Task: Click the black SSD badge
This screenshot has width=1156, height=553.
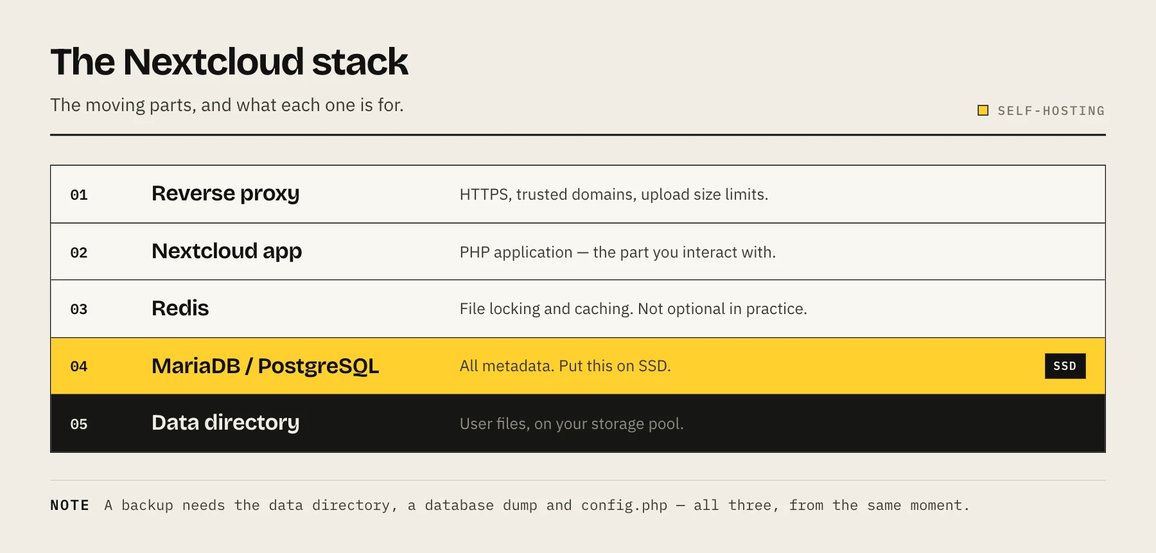Action: pos(1065,366)
